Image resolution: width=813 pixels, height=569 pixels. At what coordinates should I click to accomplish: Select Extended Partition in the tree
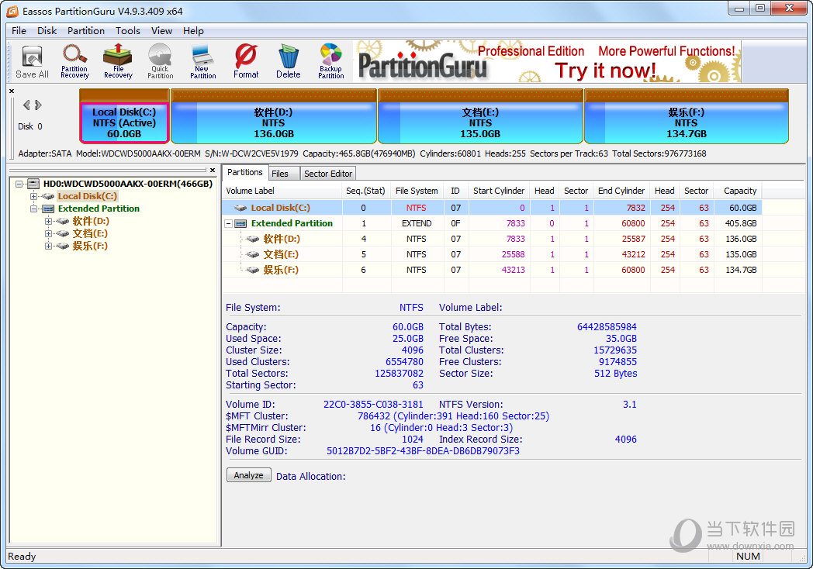pyautogui.click(x=99, y=209)
